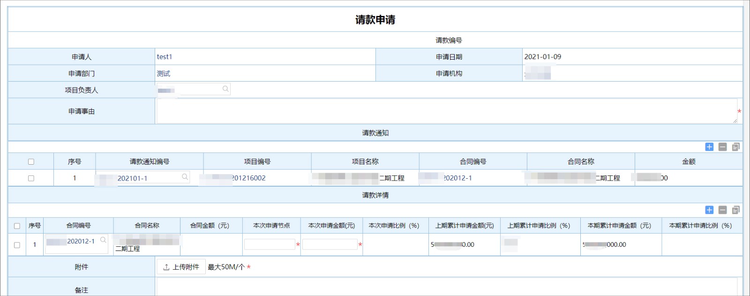The width and height of the screenshot is (750, 296).
Task: Click 请款通知 合同编号 cell ending 202012-1
Action: (473, 178)
